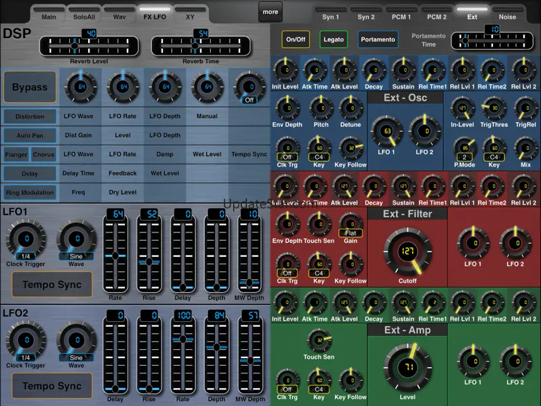Click the TrigThres knob
This screenshot has width=541, height=406.
tap(494, 108)
